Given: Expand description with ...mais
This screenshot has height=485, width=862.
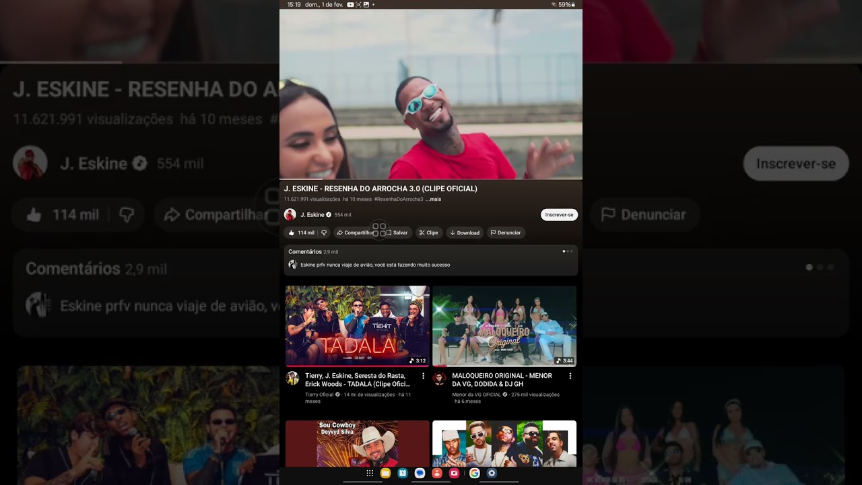Looking at the screenshot, I should point(434,199).
